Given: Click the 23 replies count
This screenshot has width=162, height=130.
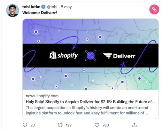Looking at the screenshot, I should [33, 125].
